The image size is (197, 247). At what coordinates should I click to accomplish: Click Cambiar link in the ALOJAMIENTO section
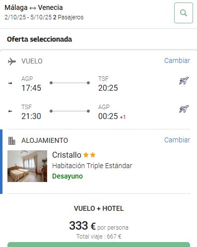[x=177, y=140]
